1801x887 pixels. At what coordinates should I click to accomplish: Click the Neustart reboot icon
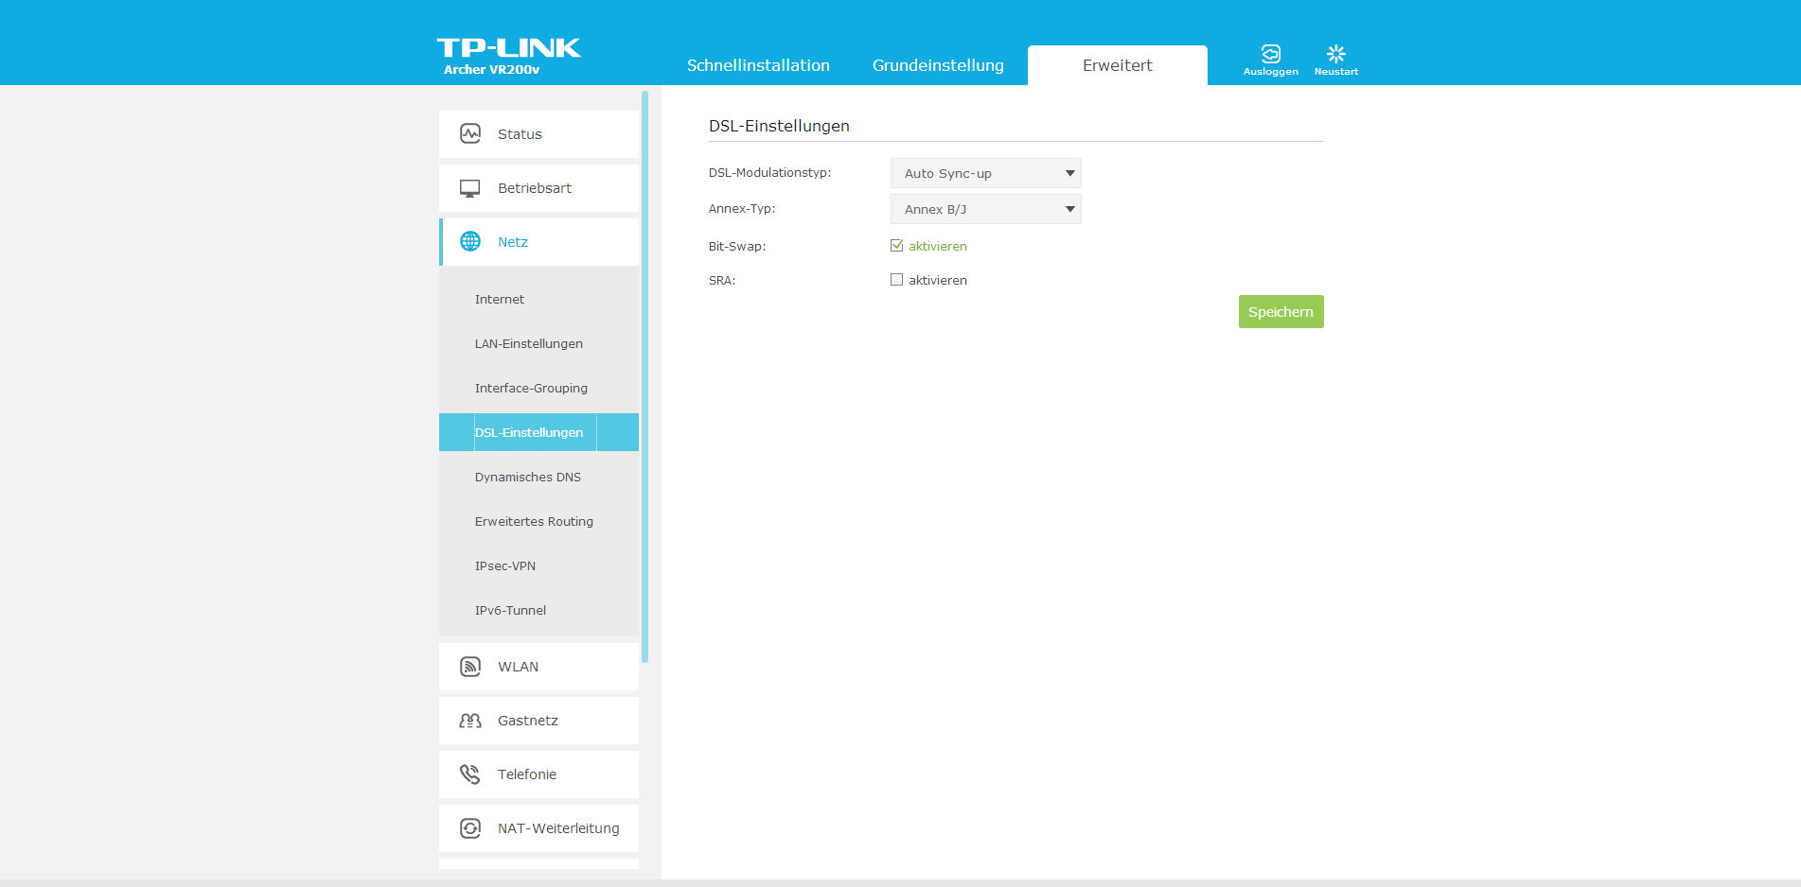click(1335, 54)
